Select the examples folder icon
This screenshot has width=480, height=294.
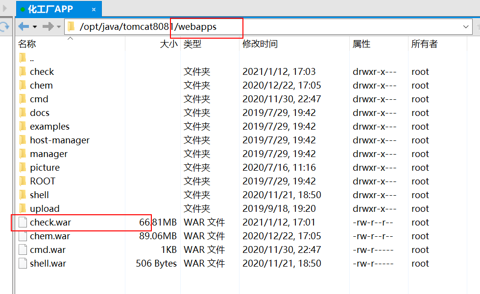pyautogui.click(x=23, y=126)
